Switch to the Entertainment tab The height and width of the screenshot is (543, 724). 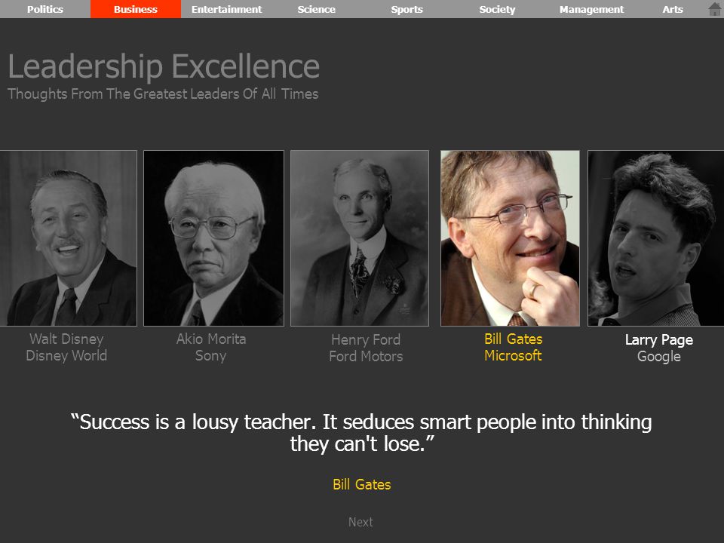click(226, 9)
